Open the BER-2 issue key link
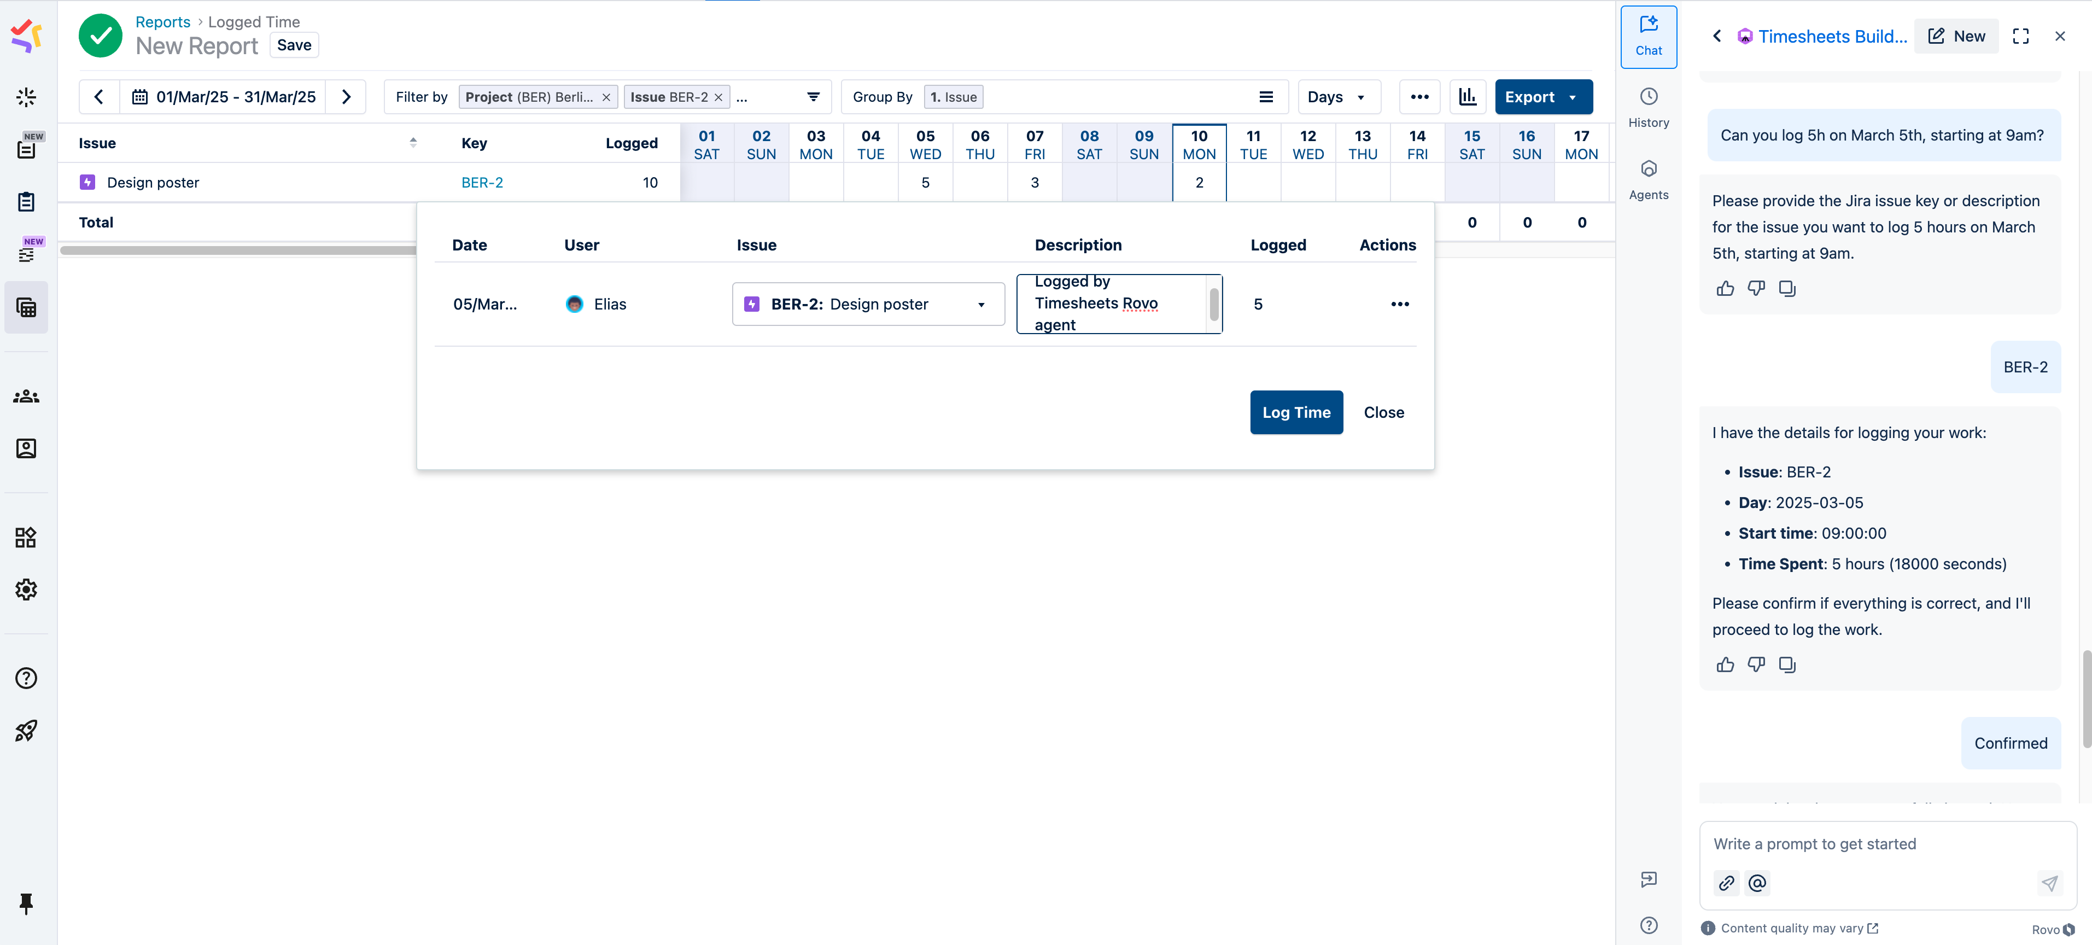The image size is (2092, 945). click(482, 183)
